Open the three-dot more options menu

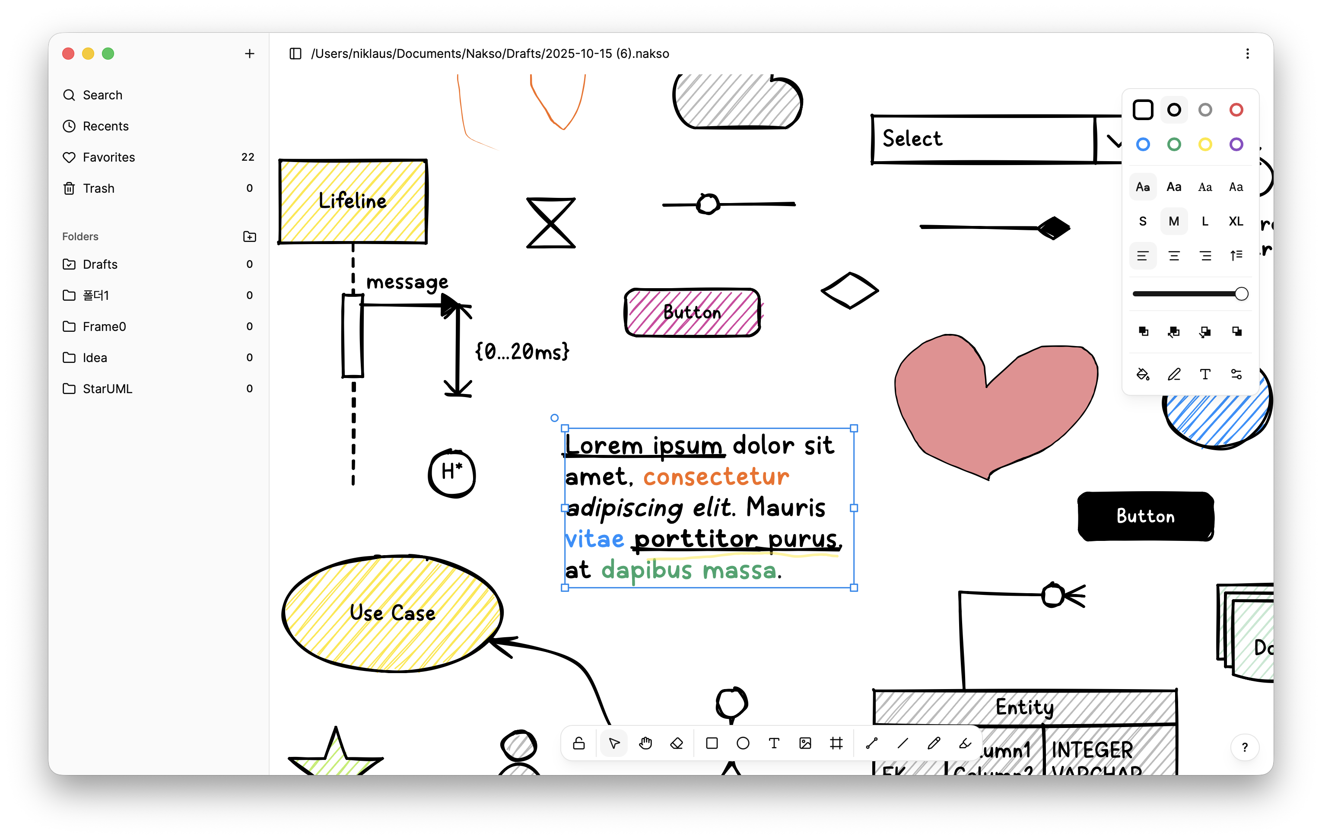click(1247, 54)
